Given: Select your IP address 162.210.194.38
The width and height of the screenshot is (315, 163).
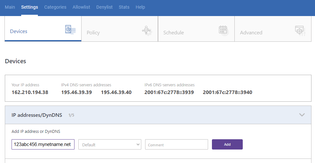Looking at the screenshot, I should point(30,92).
